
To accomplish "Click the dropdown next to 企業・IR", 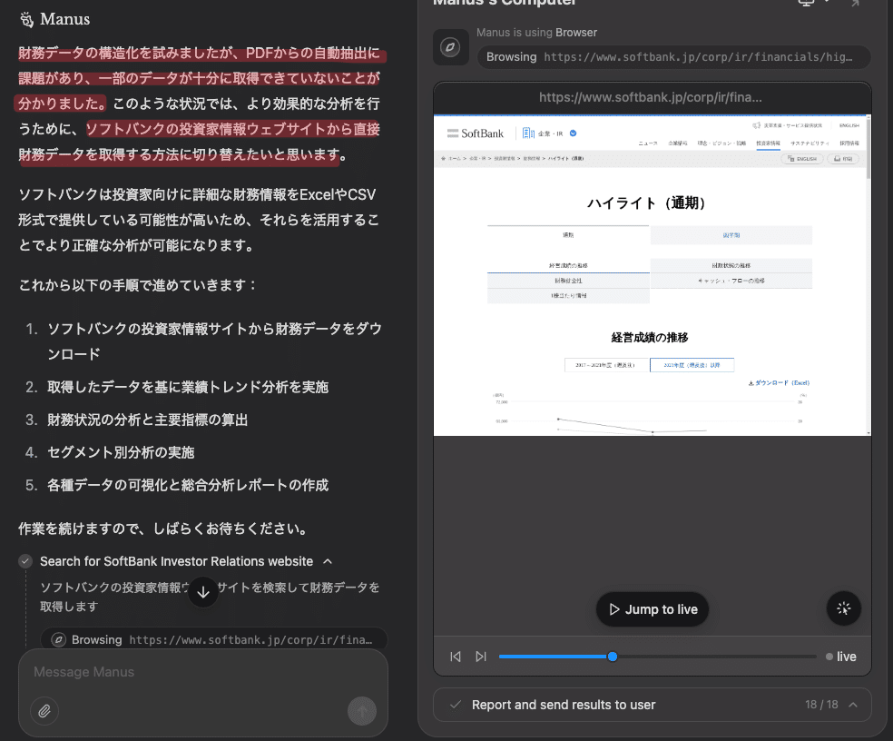I will coord(574,133).
